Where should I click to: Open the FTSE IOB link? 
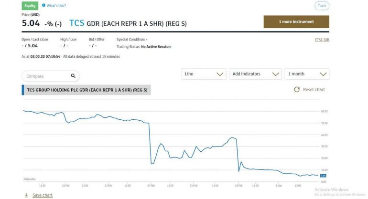click(322, 40)
